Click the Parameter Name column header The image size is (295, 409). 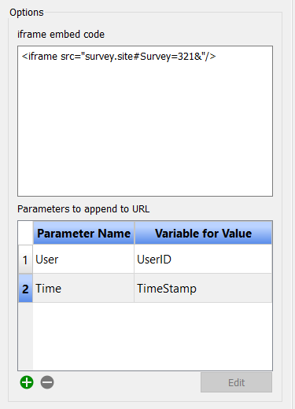coord(83,233)
